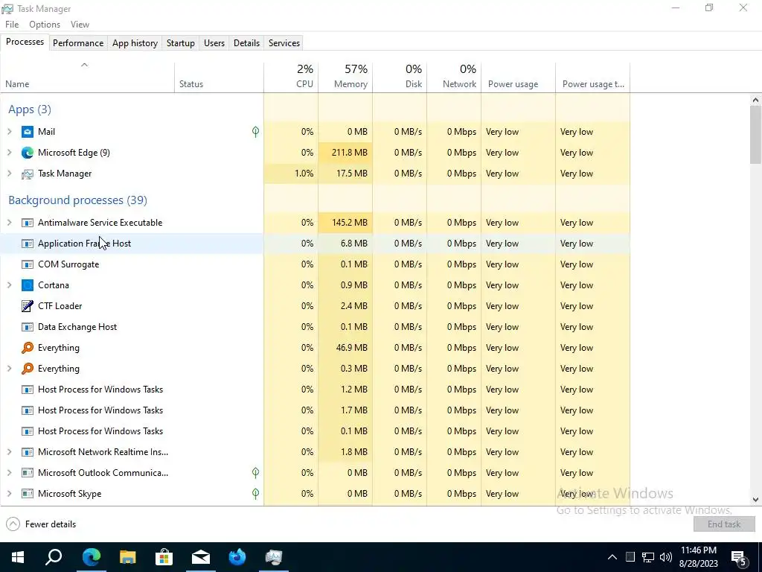762x572 pixels.
Task: Open Microsoft Edge from the taskbar
Action: (91, 557)
